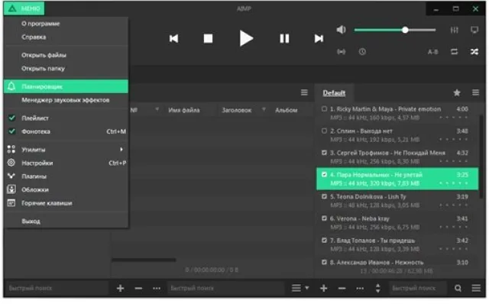Add tracks with playlist plus icon
The image size is (489, 304).
tap(324, 289)
